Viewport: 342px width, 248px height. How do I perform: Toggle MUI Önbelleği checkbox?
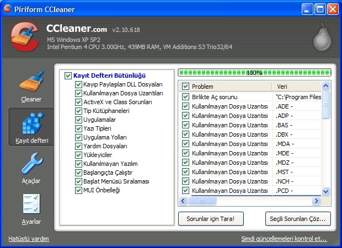coord(78,190)
